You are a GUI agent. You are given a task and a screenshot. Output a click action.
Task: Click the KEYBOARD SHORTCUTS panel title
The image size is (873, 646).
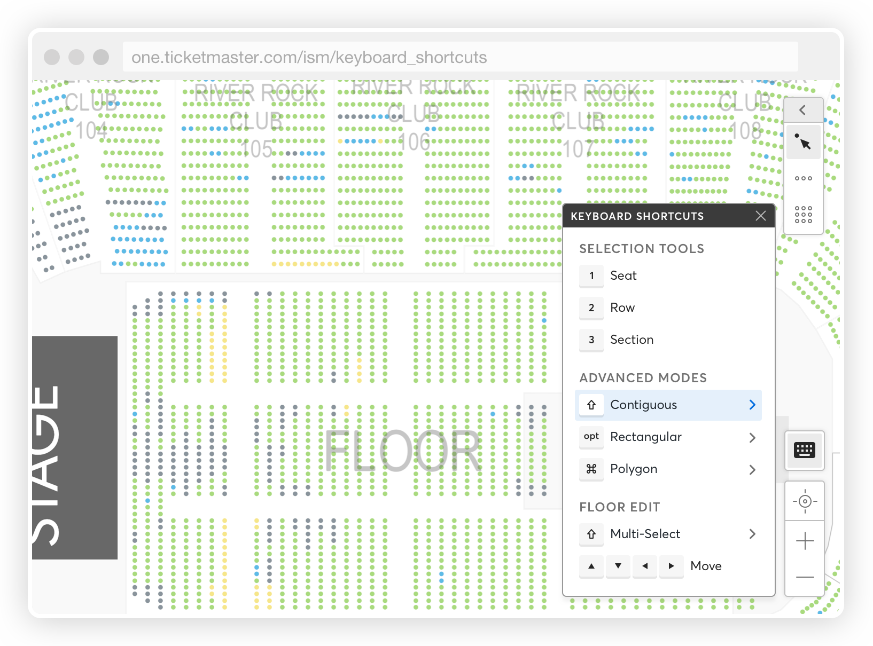click(x=637, y=216)
